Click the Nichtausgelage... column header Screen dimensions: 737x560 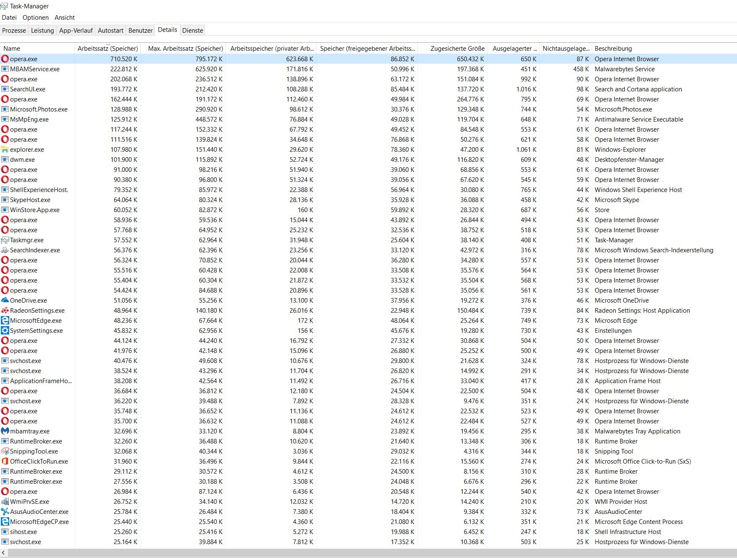[565, 49]
